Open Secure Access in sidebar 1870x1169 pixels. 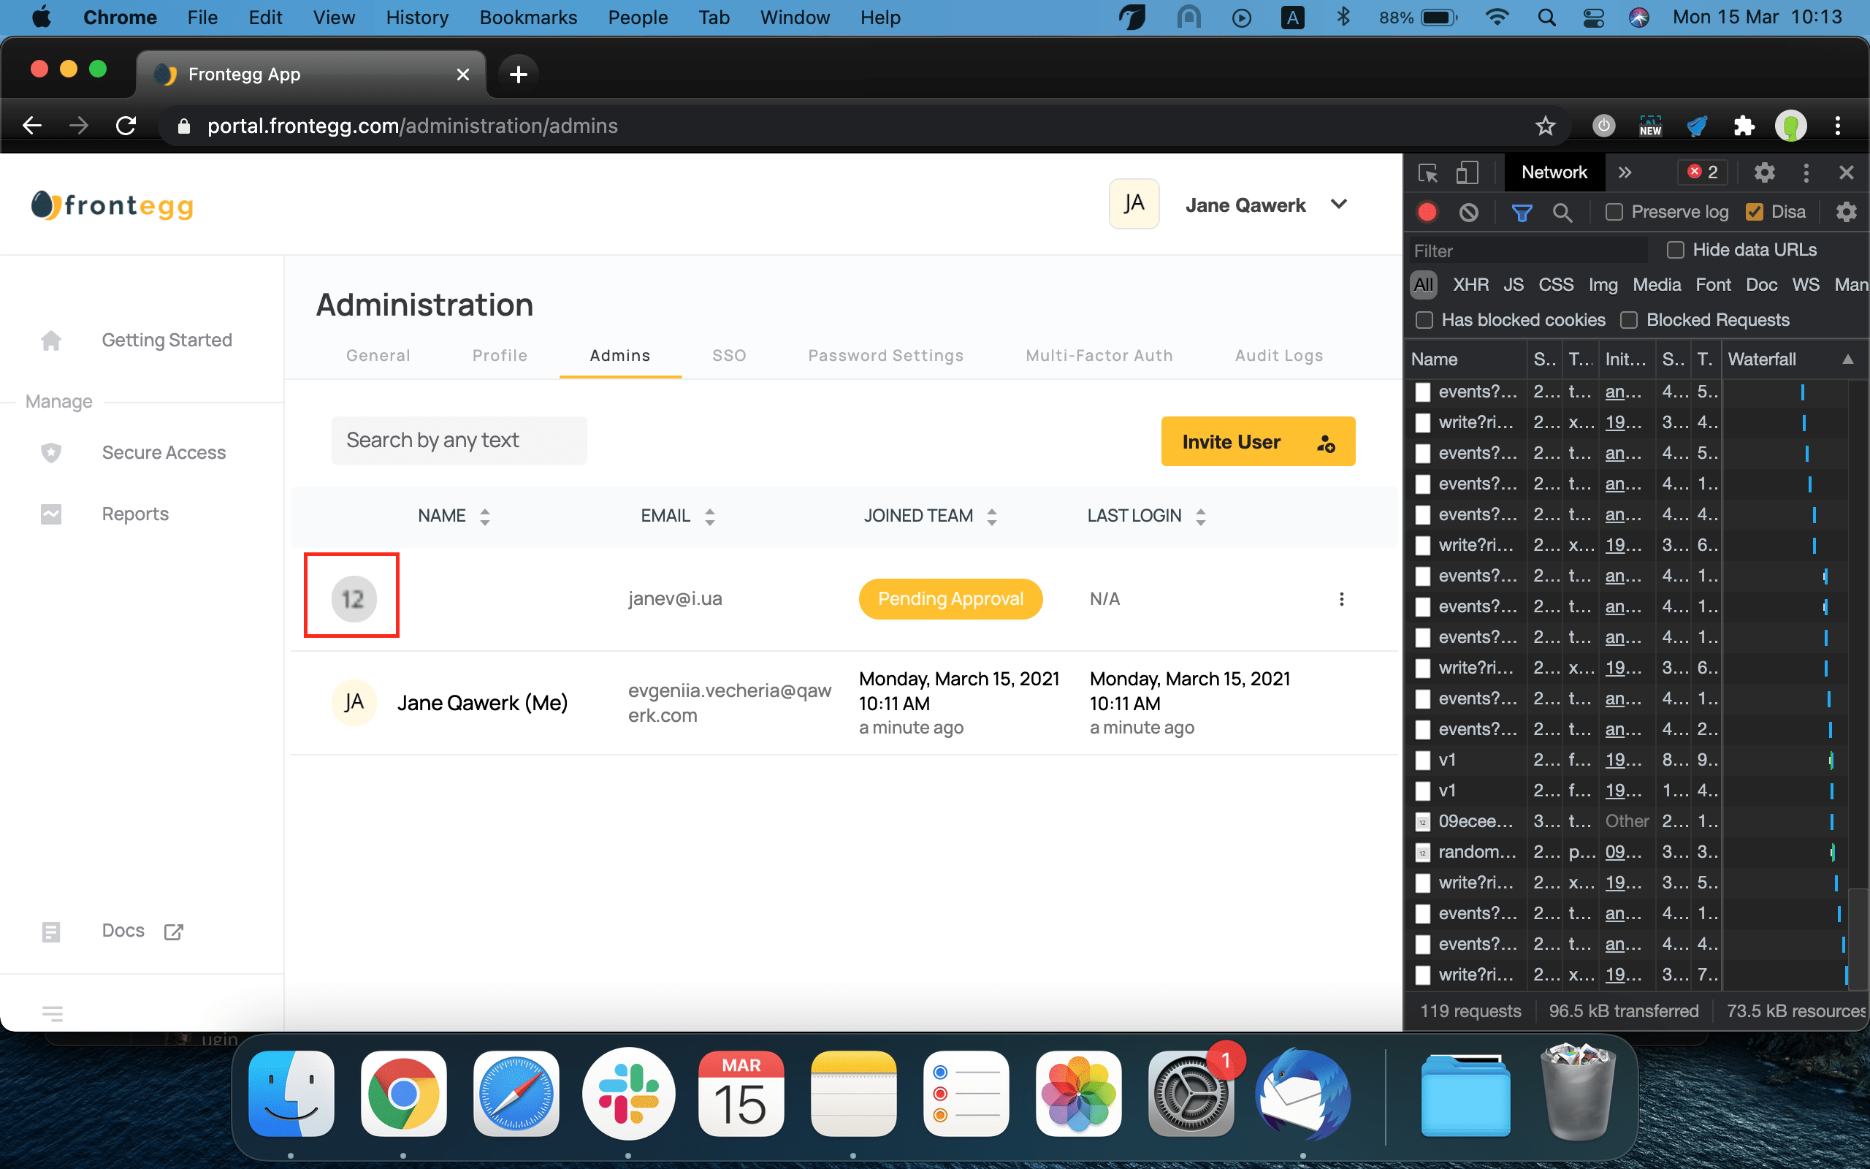coord(164,452)
